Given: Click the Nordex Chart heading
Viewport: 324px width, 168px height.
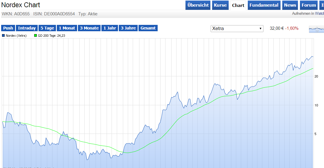Looking at the screenshot, I should [x=21, y=5].
